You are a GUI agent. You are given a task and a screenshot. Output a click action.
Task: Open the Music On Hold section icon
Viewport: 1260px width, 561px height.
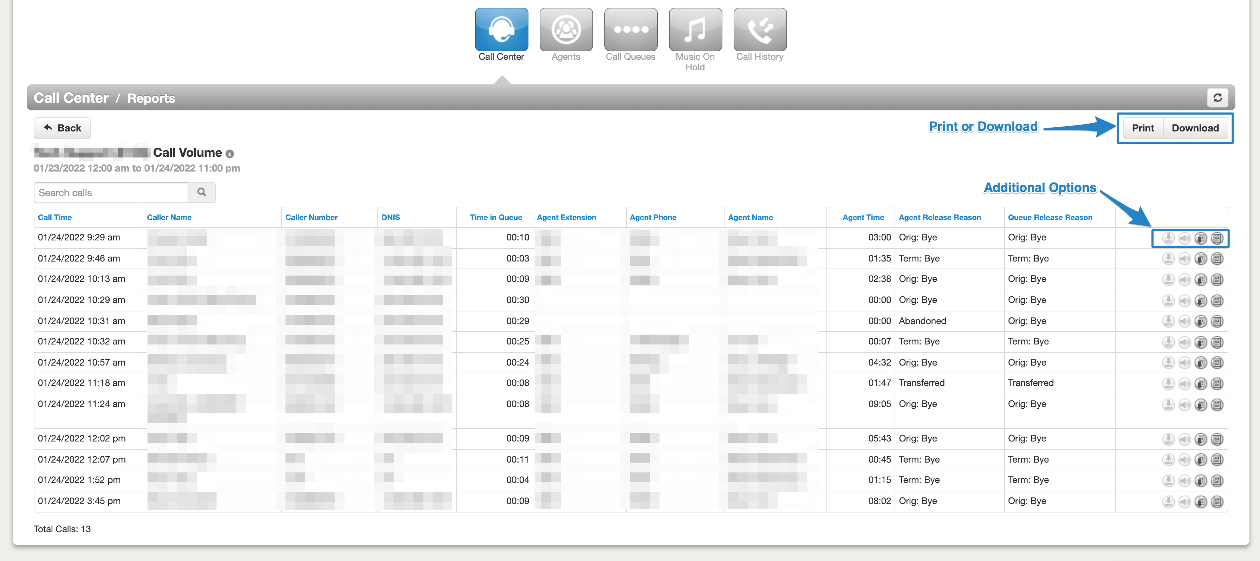coord(695,30)
